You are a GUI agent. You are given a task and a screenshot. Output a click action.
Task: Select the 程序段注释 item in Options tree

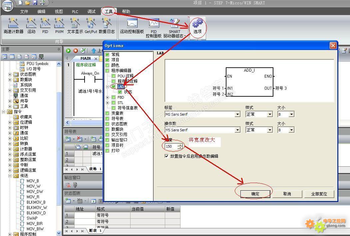(128, 81)
